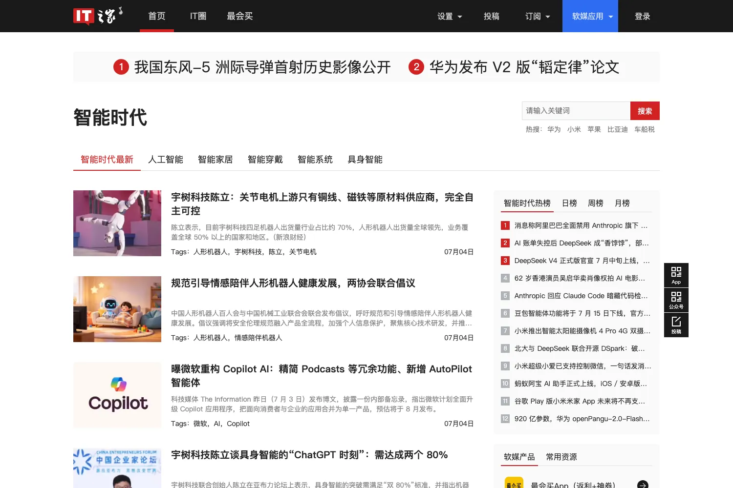This screenshot has width=733, height=488.
Task: Click the 登录 link
Action: [643, 16]
